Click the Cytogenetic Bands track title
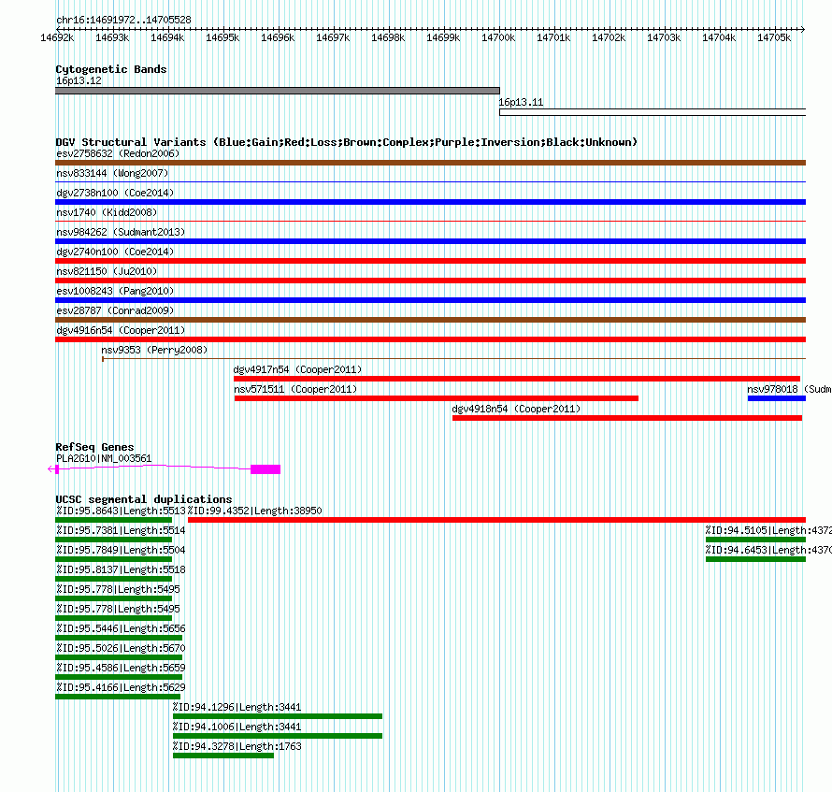 (x=111, y=69)
